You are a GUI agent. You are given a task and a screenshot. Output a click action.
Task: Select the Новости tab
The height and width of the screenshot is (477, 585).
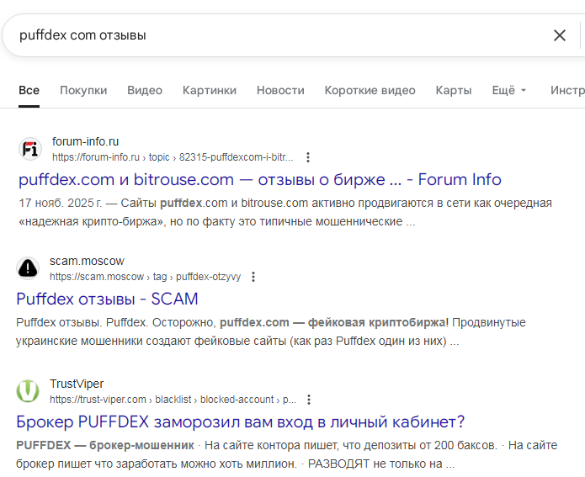pyautogui.click(x=280, y=91)
